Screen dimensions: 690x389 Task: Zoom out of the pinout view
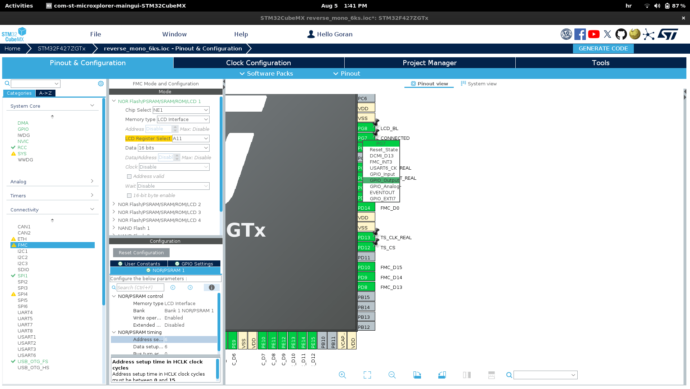392,375
